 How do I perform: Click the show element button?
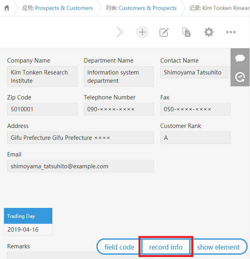coord(218,247)
